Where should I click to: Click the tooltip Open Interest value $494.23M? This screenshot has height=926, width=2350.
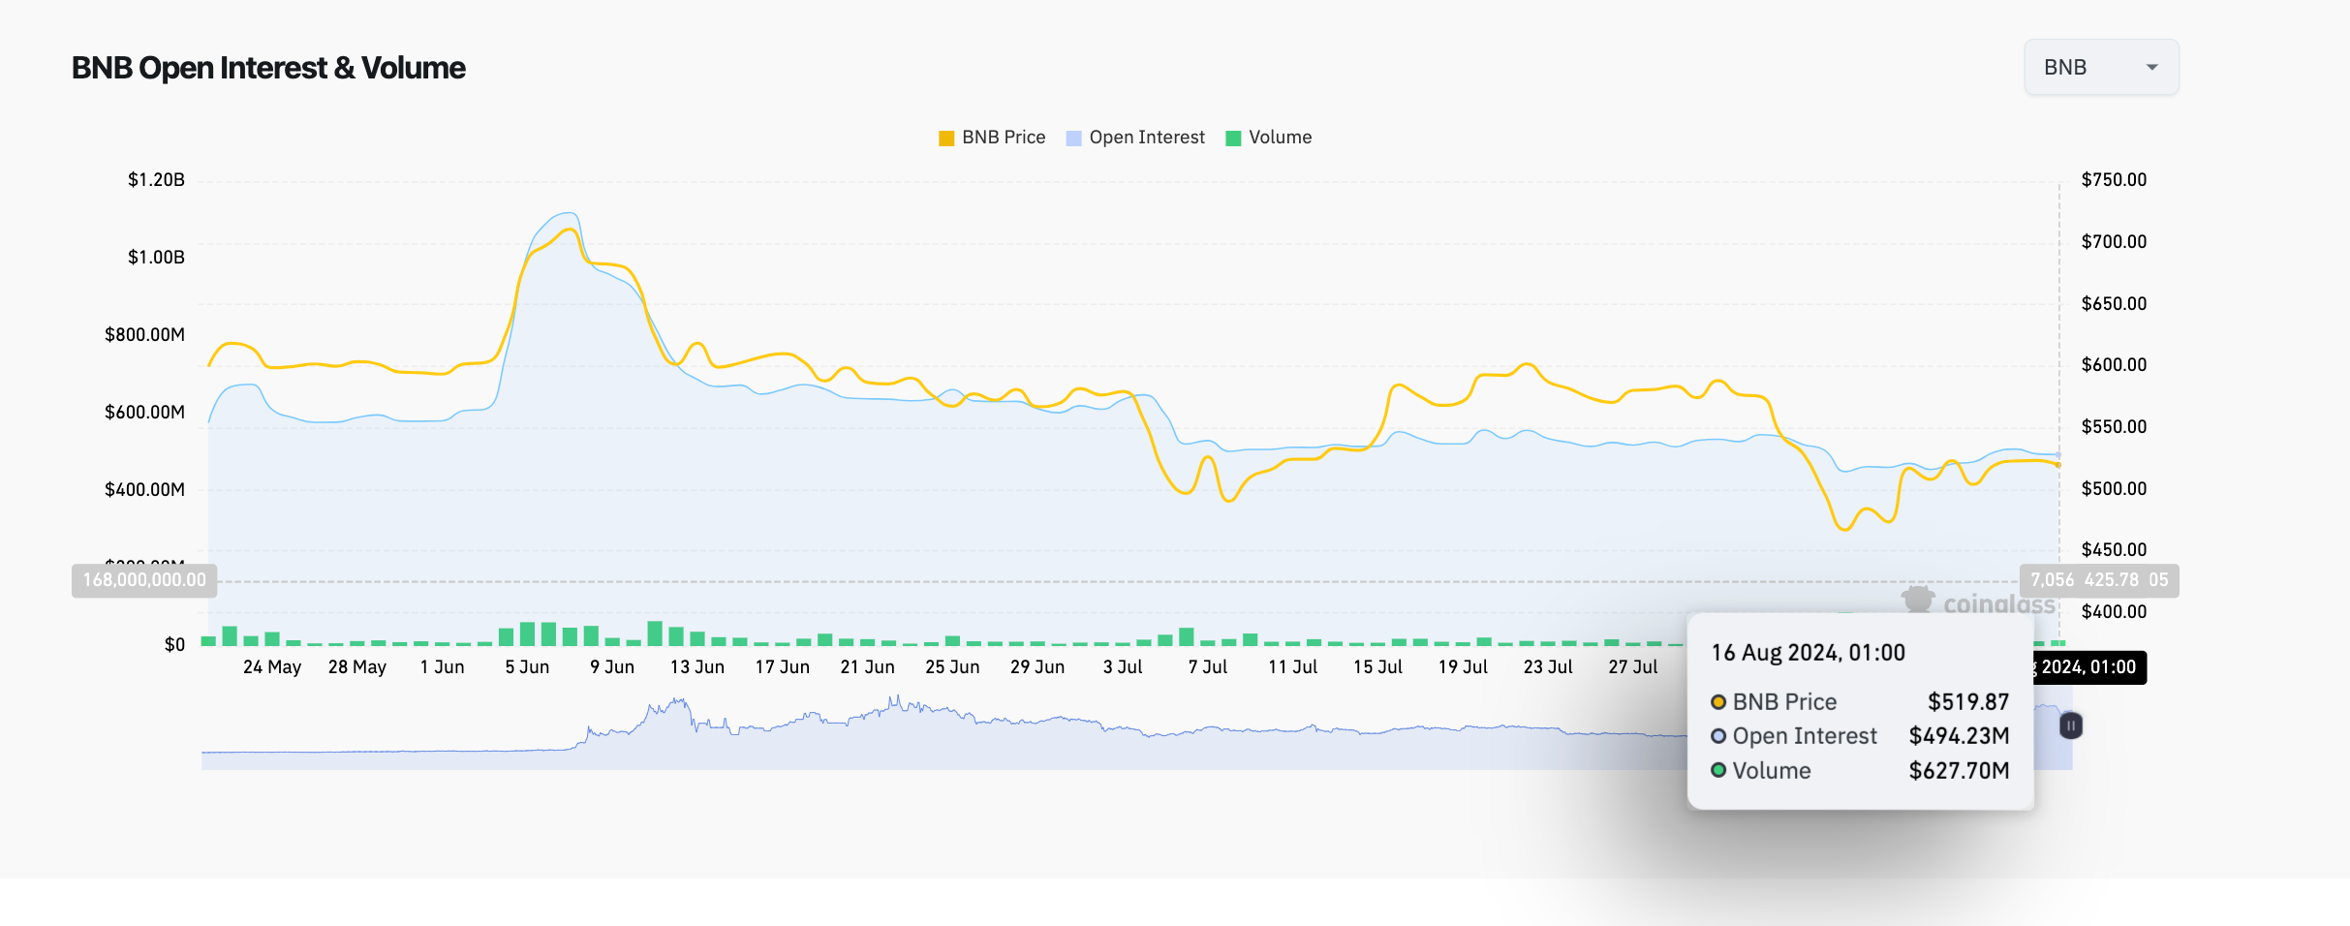click(1959, 736)
